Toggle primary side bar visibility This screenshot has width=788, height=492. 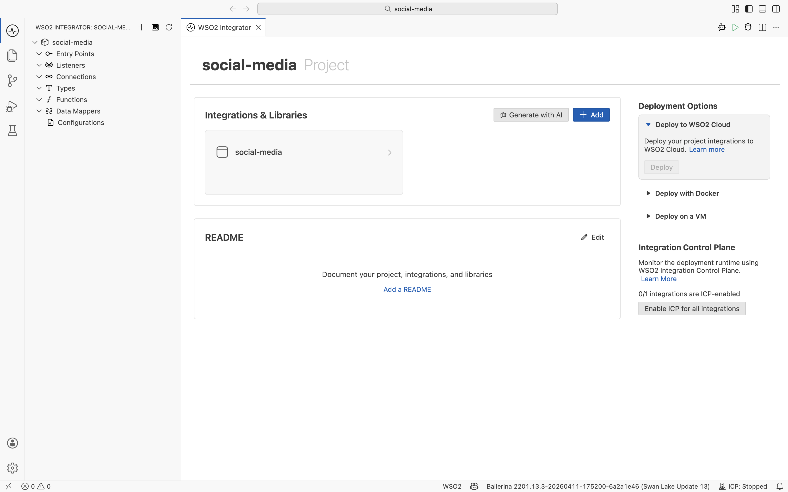pos(749,9)
